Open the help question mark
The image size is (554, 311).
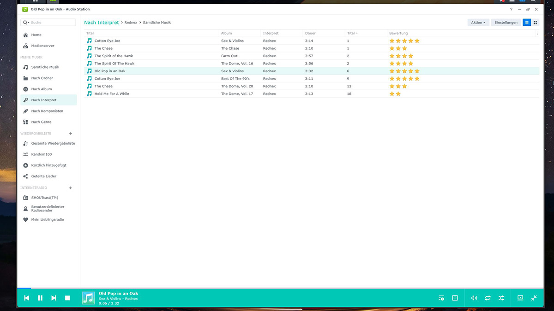coord(511,9)
